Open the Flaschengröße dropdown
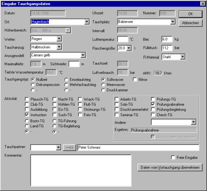 click(129, 48)
